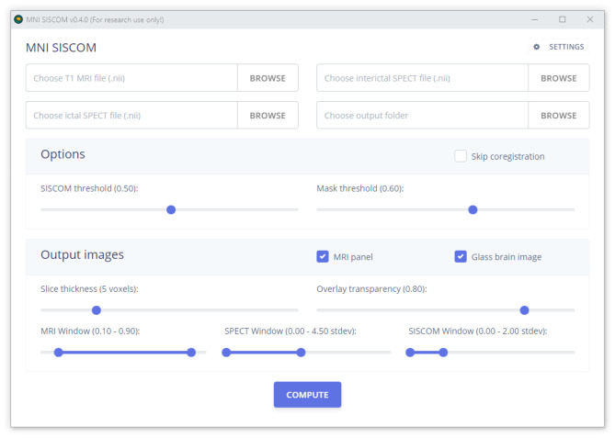Open Settings via the gear icon
The height and width of the screenshot is (438, 615).
click(537, 47)
